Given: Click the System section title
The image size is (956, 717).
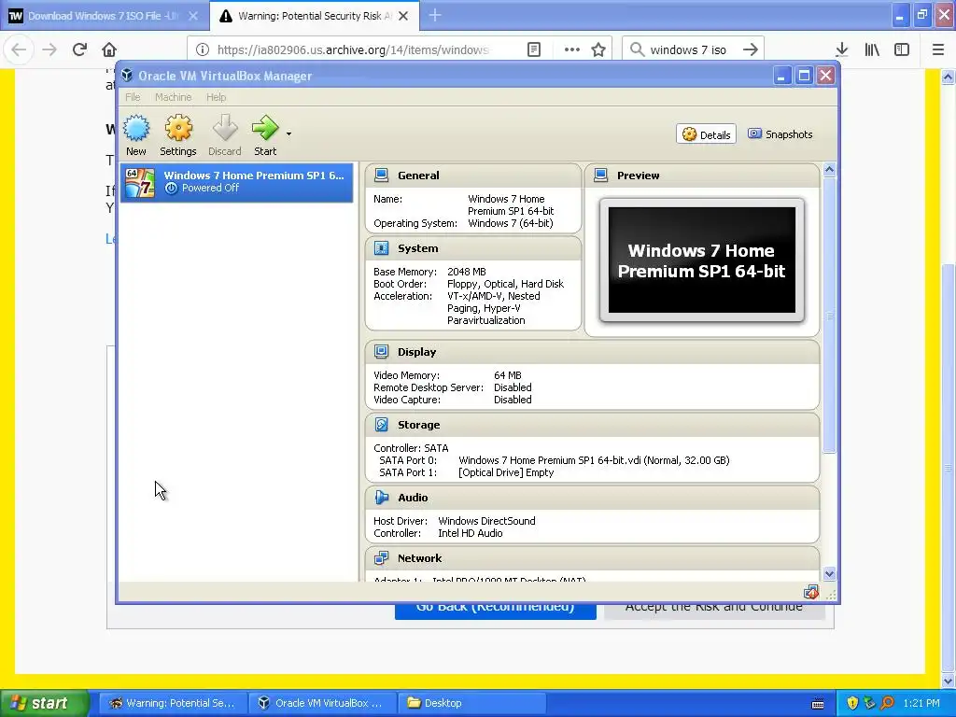Looking at the screenshot, I should coord(417,248).
